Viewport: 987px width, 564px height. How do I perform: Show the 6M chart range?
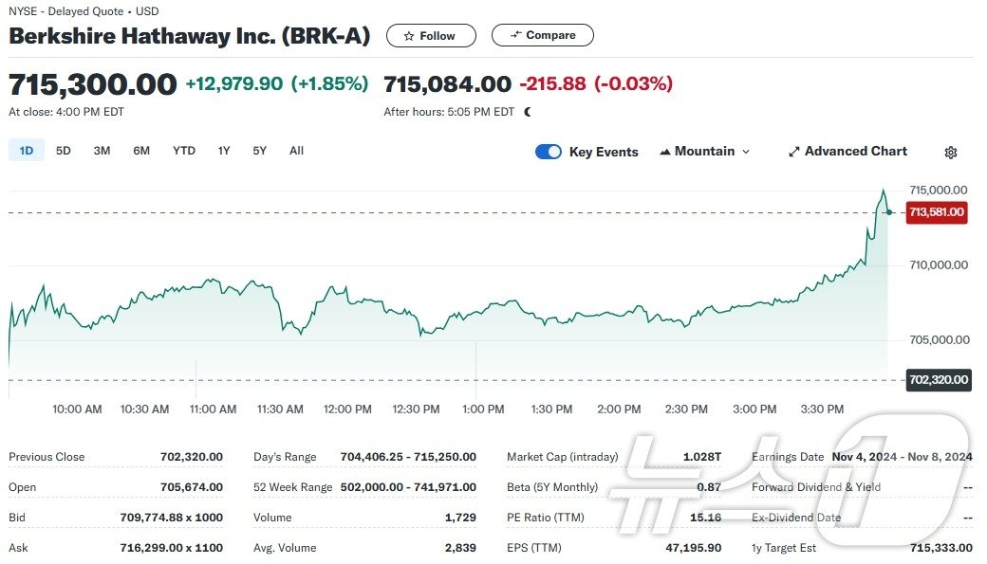[x=141, y=151]
